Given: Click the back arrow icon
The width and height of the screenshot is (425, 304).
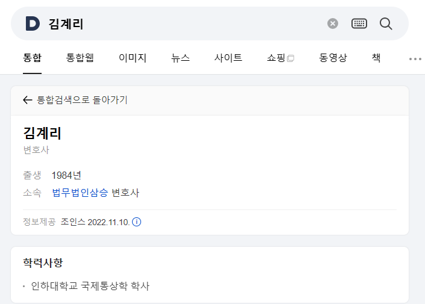Looking at the screenshot, I should (27, 100).
